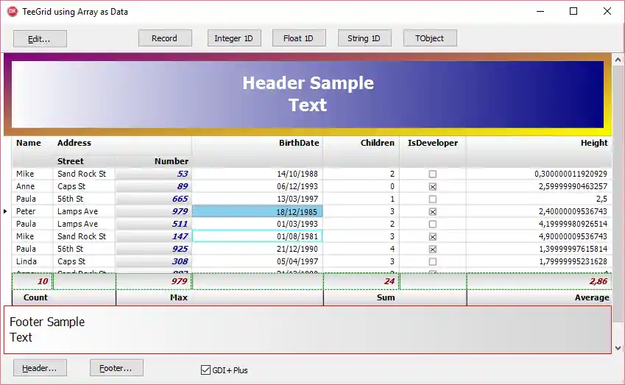
Task: Check IsDeveloper box in Mike's first row
Action: pyautogui.click(x=433, y=174)
